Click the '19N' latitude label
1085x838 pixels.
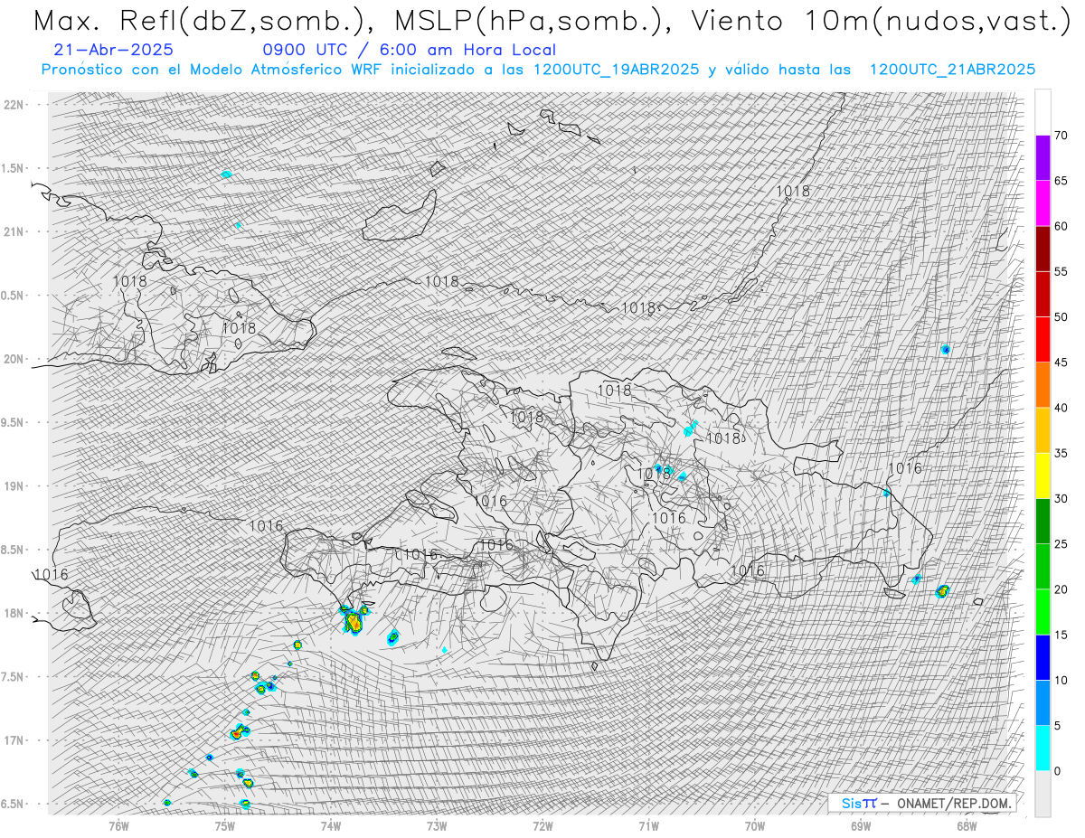[x=13, y=486]
